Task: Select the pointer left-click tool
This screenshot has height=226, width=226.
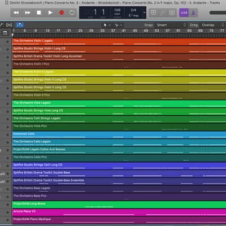Action: pyautogui.click(x=105, y=25)
